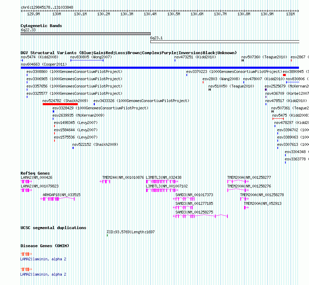Open the nsv5474 (Kidd2008) variant label
This screenshot has width=309, height=285.
40,57
